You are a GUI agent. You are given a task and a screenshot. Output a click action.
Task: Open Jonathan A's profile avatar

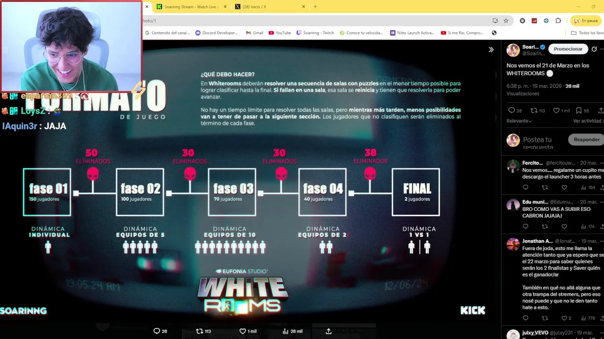[x=513, y=244]
